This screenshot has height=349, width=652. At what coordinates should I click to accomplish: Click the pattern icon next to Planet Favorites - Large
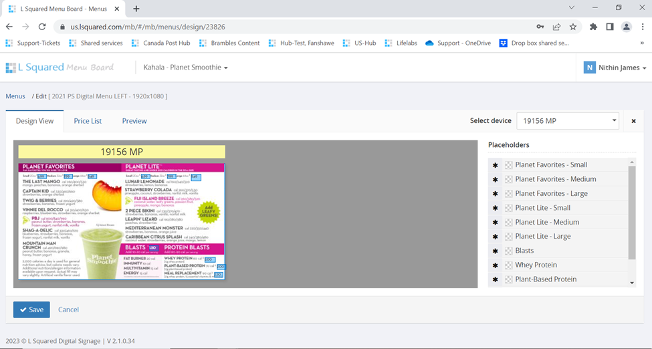coord(508,194)
